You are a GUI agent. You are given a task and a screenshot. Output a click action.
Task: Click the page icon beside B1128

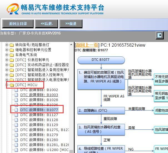coord(16,120)
